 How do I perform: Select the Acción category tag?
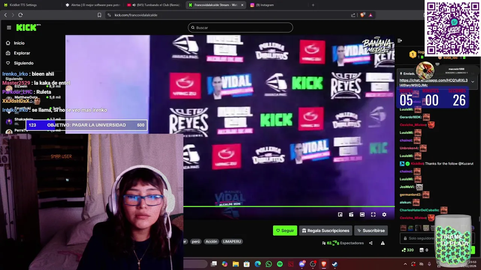211,241
